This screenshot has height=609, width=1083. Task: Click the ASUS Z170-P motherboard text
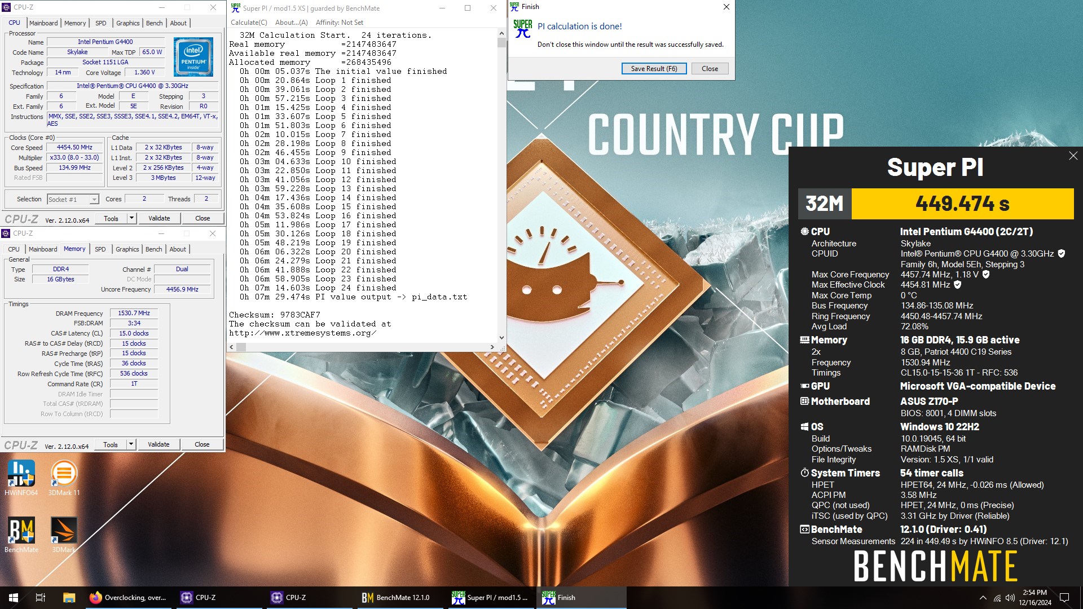pyautogui.click(x=929, y=401)
